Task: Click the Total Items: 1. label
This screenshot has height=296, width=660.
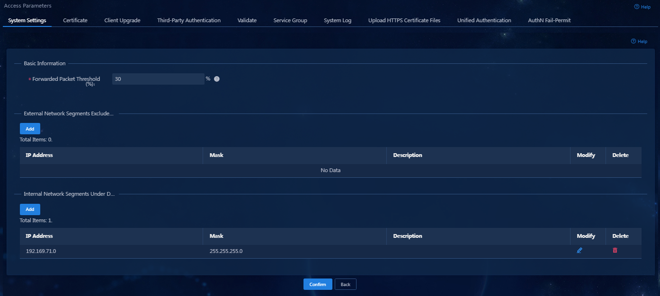Action: coord(36,220)
